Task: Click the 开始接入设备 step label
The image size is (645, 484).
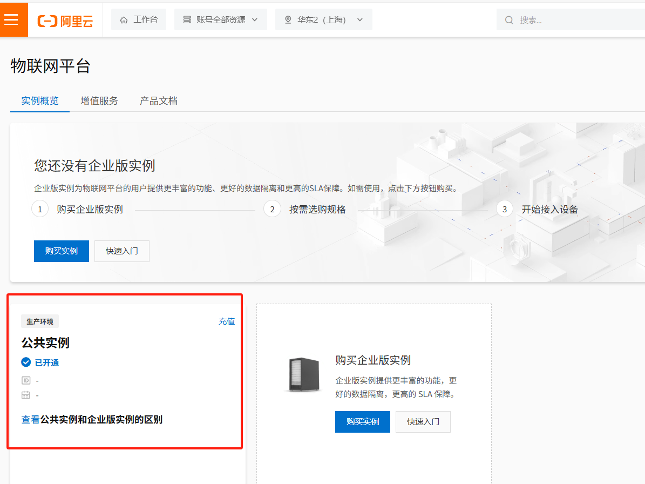Action: tap(550, 210)
